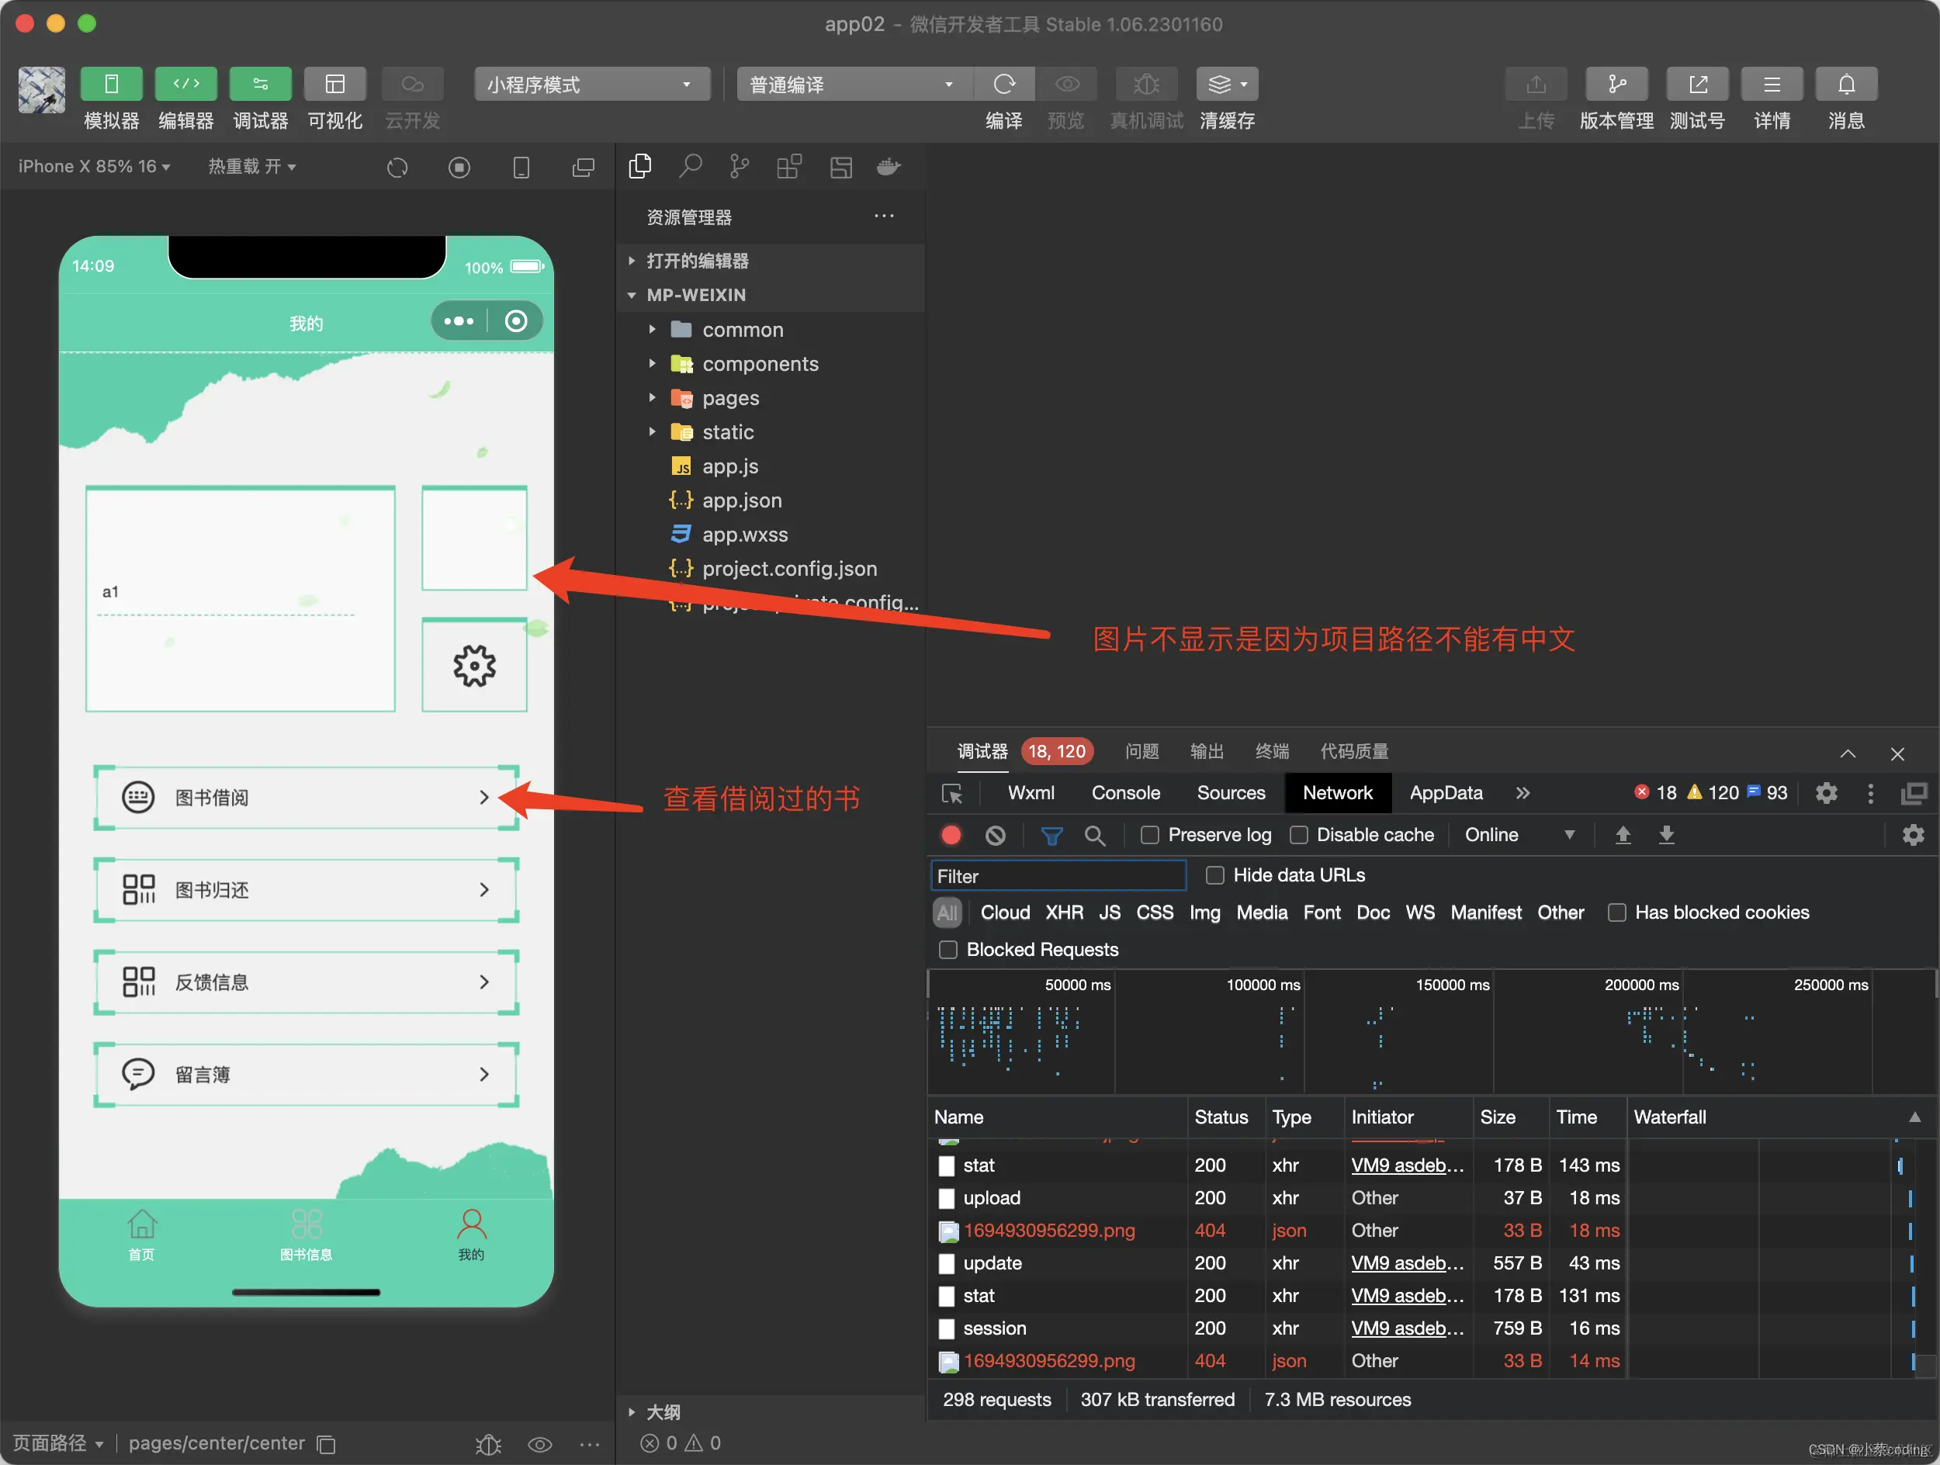Switch to the Console tab
The height and width of the screenshot is (1465, 1940).
coord(1124,794)
